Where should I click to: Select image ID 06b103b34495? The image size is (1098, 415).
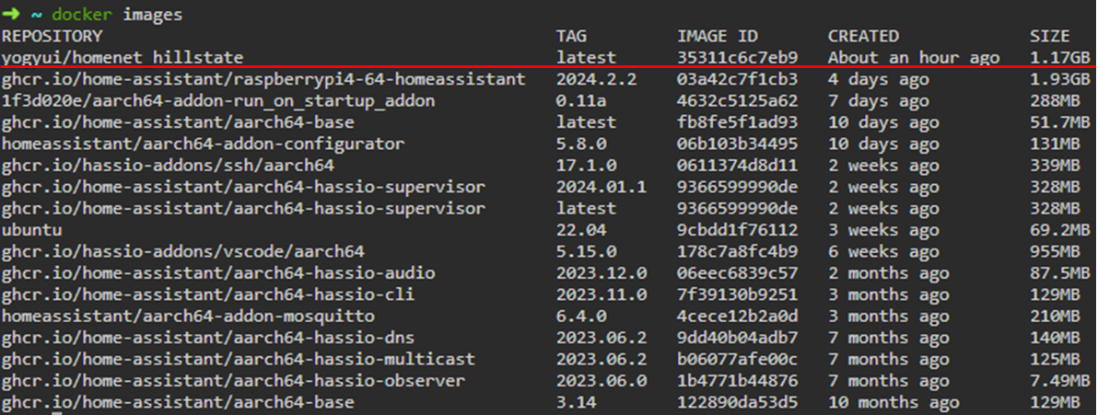[737, 144]
